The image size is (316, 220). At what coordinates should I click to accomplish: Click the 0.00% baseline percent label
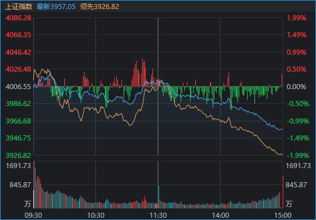point(296,87)
